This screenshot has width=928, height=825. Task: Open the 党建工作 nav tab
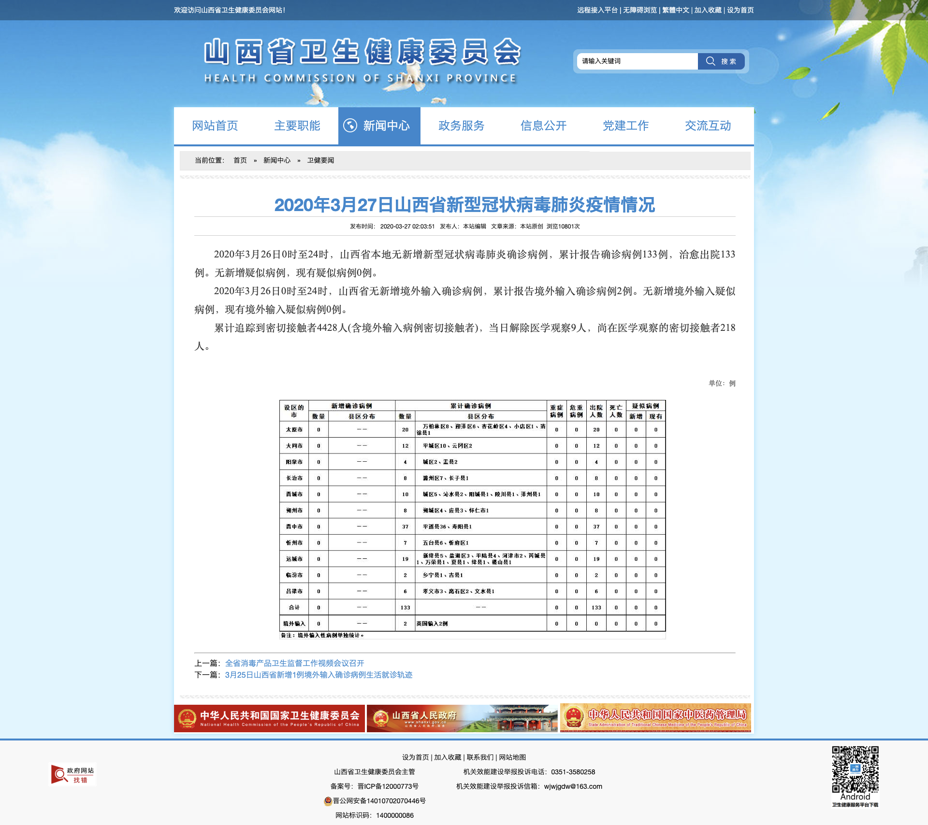tap(626, 126)
